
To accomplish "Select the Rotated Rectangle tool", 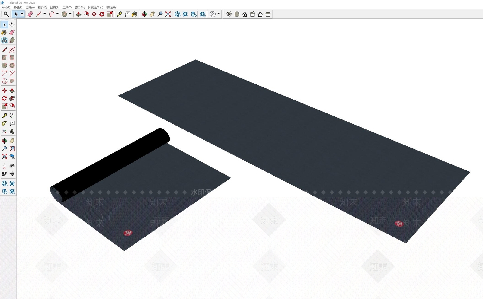I will click(12, 58).
